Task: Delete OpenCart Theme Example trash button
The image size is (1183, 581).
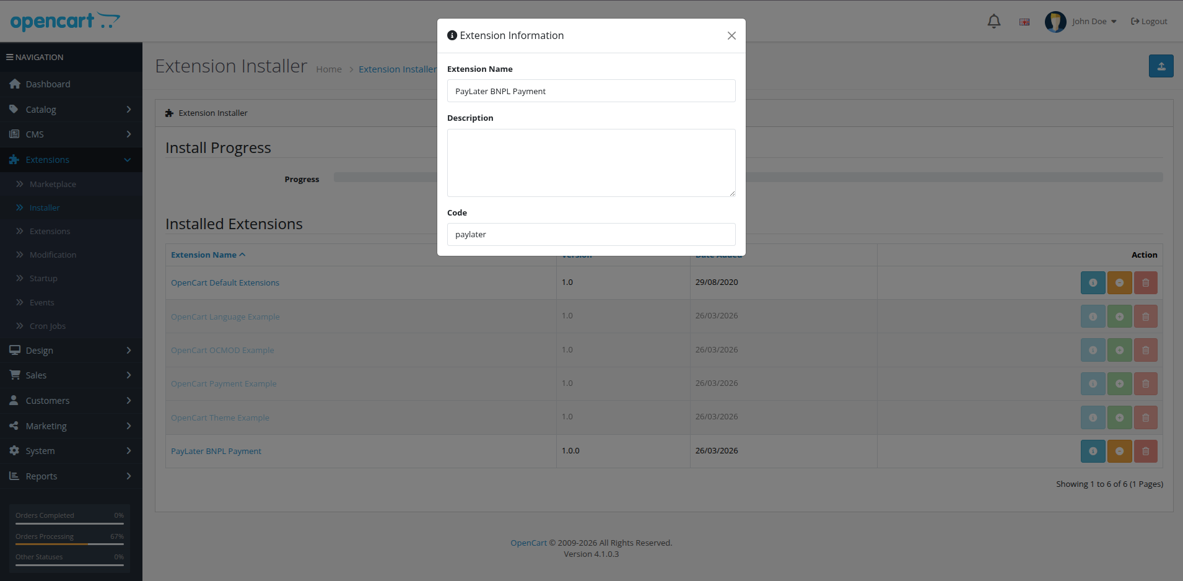Action: (x=1146, y=417)
